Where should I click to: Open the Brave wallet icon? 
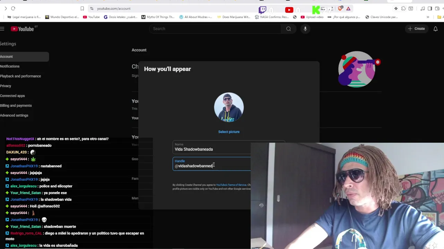[x=437, y=8]
